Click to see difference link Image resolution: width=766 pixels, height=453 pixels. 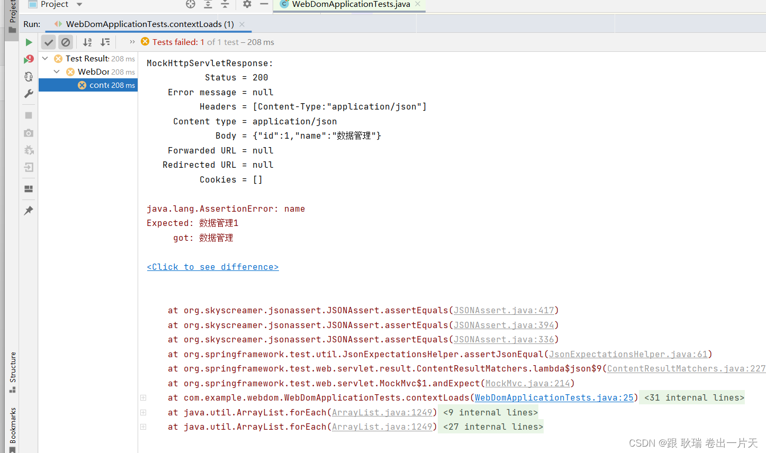(x=213, y=267)
